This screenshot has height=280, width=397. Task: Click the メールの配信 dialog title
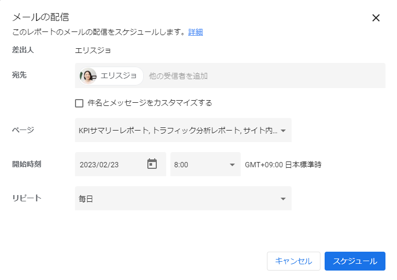pyautogui.click(x=41, y=17)
